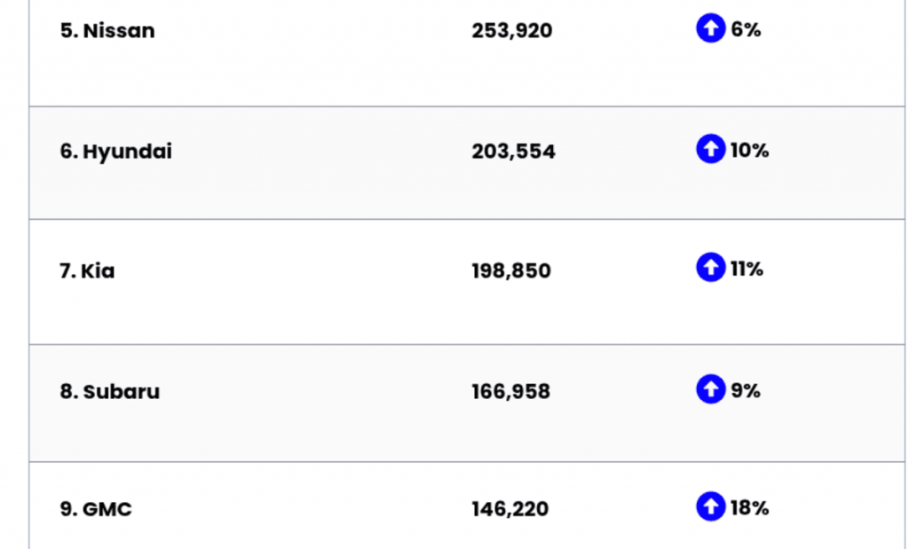Click Hyundai's sales number 203,554
909x549 pixels.
513,152
